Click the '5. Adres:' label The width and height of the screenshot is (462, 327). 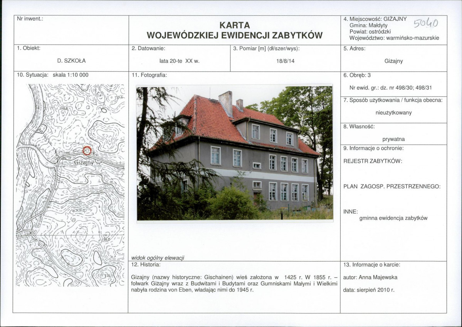[354, 49]
